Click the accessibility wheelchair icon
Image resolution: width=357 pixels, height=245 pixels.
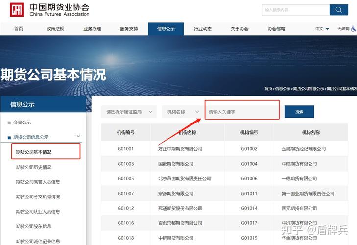tap(354, 29)
